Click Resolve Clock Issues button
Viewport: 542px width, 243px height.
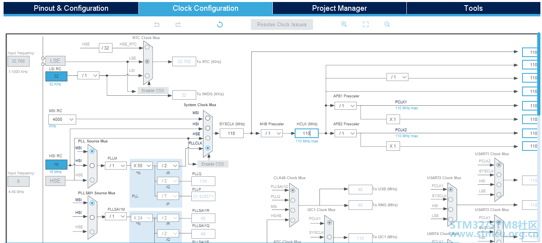282,24
